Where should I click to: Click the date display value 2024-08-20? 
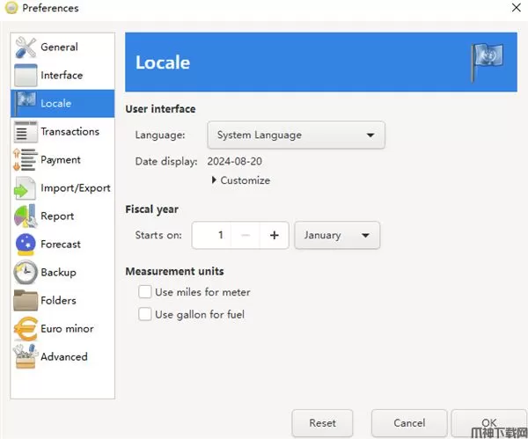click(x=234, y=161)
